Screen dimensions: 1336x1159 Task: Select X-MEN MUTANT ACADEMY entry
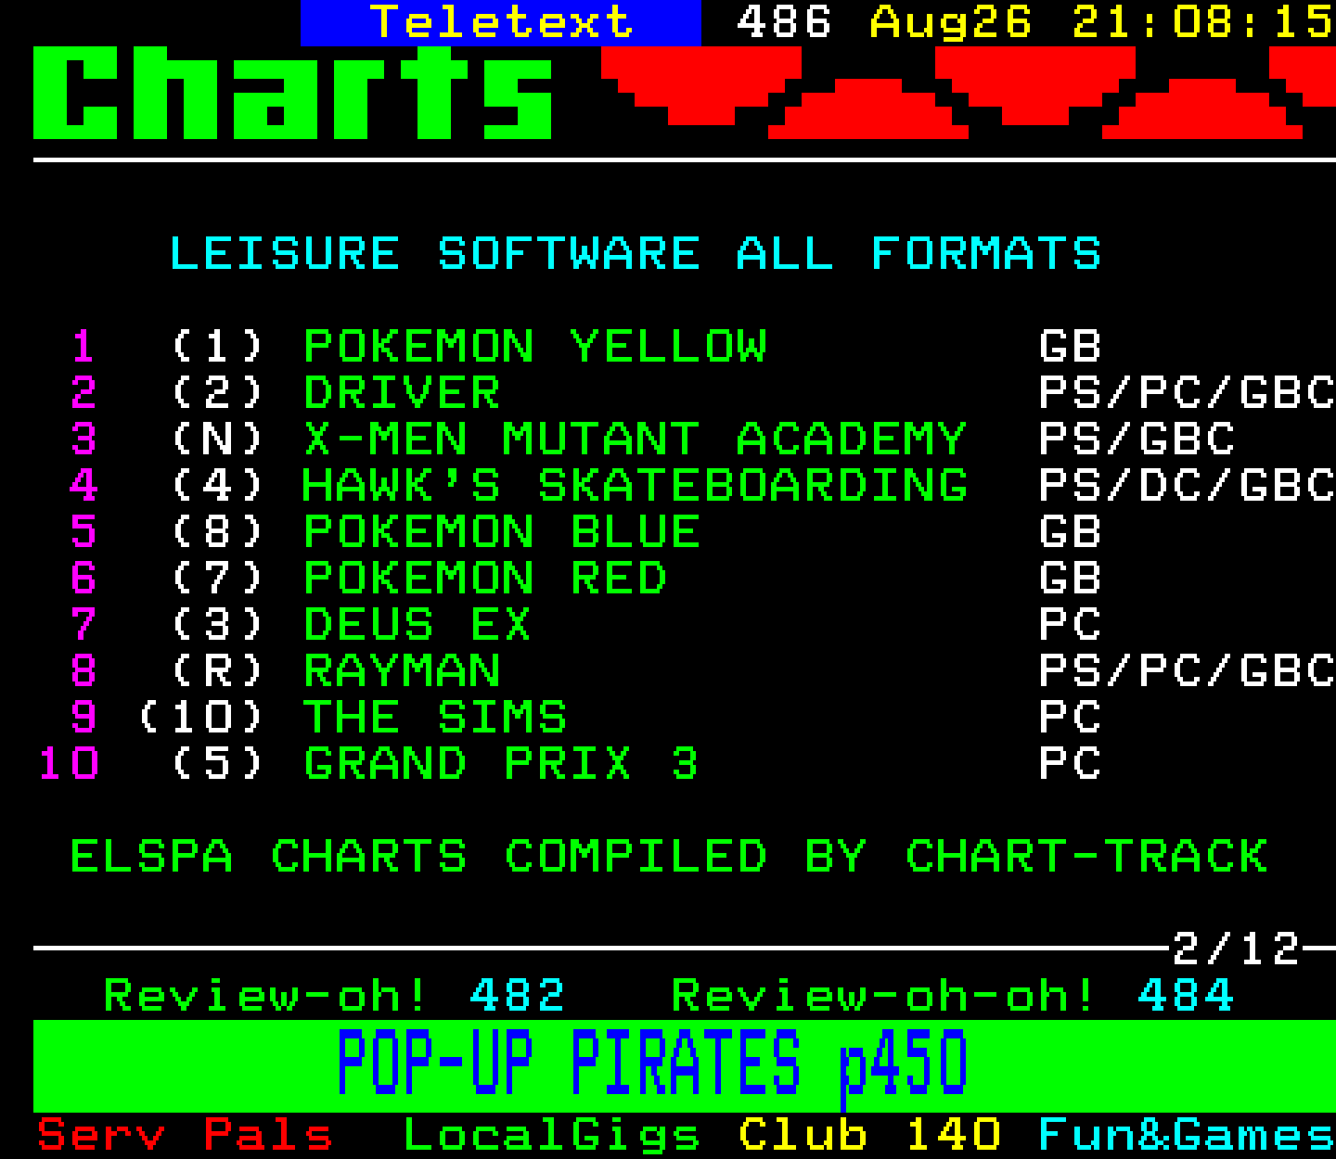636,439
